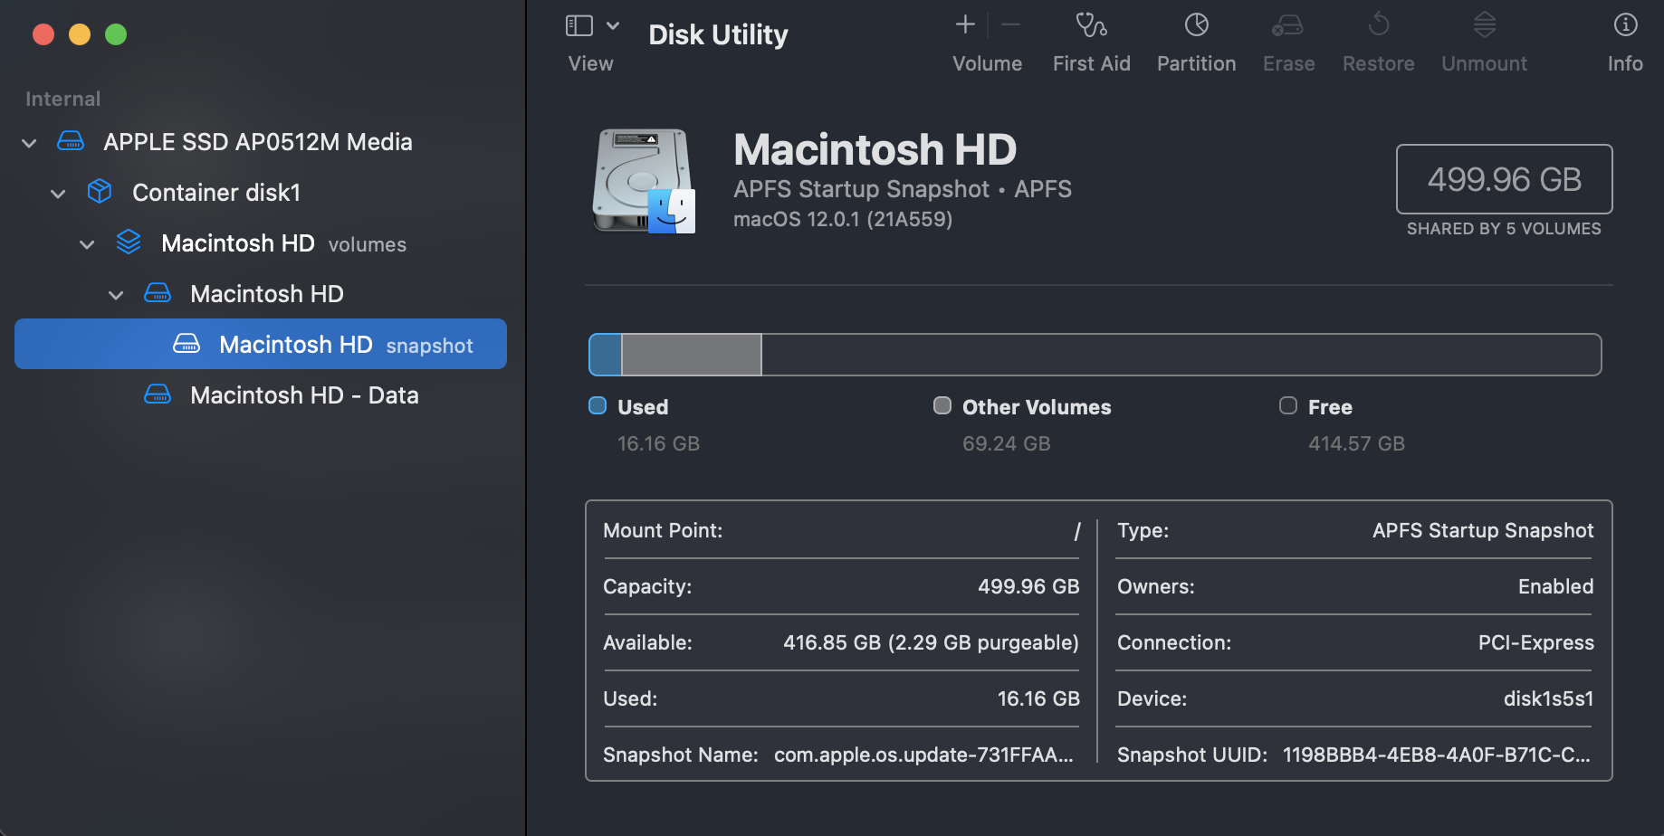Viewport: 1664px width, 836px height.
Task: Select Container disk1 in sidebar
Action: pyautogui.click(x=216, y=193)
